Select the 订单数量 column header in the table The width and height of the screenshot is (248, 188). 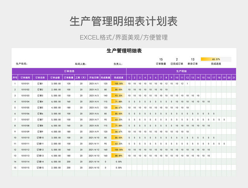click(69, 78)
